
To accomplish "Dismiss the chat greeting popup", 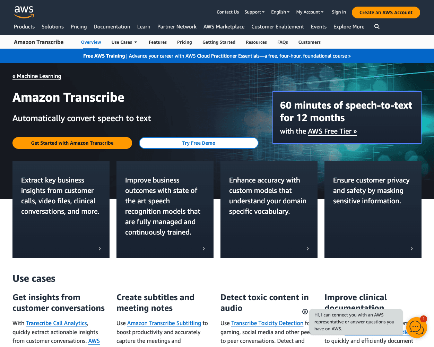I will click(305, 312).
